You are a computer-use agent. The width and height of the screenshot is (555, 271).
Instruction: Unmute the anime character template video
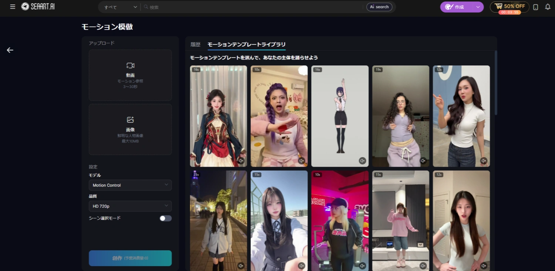tap(362, 160)
